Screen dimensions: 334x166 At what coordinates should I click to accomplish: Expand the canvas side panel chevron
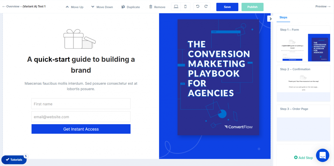(270, 18)
